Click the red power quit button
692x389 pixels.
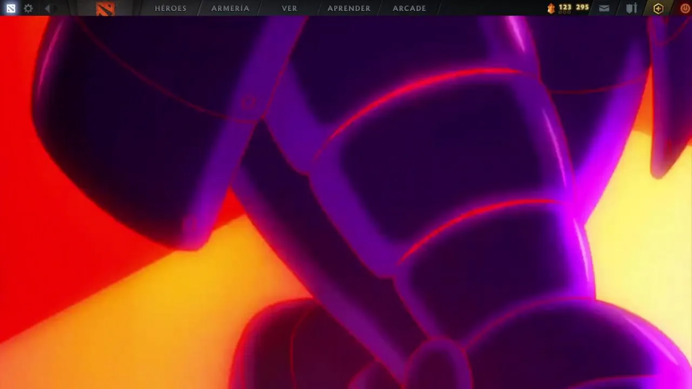(685, 8)
